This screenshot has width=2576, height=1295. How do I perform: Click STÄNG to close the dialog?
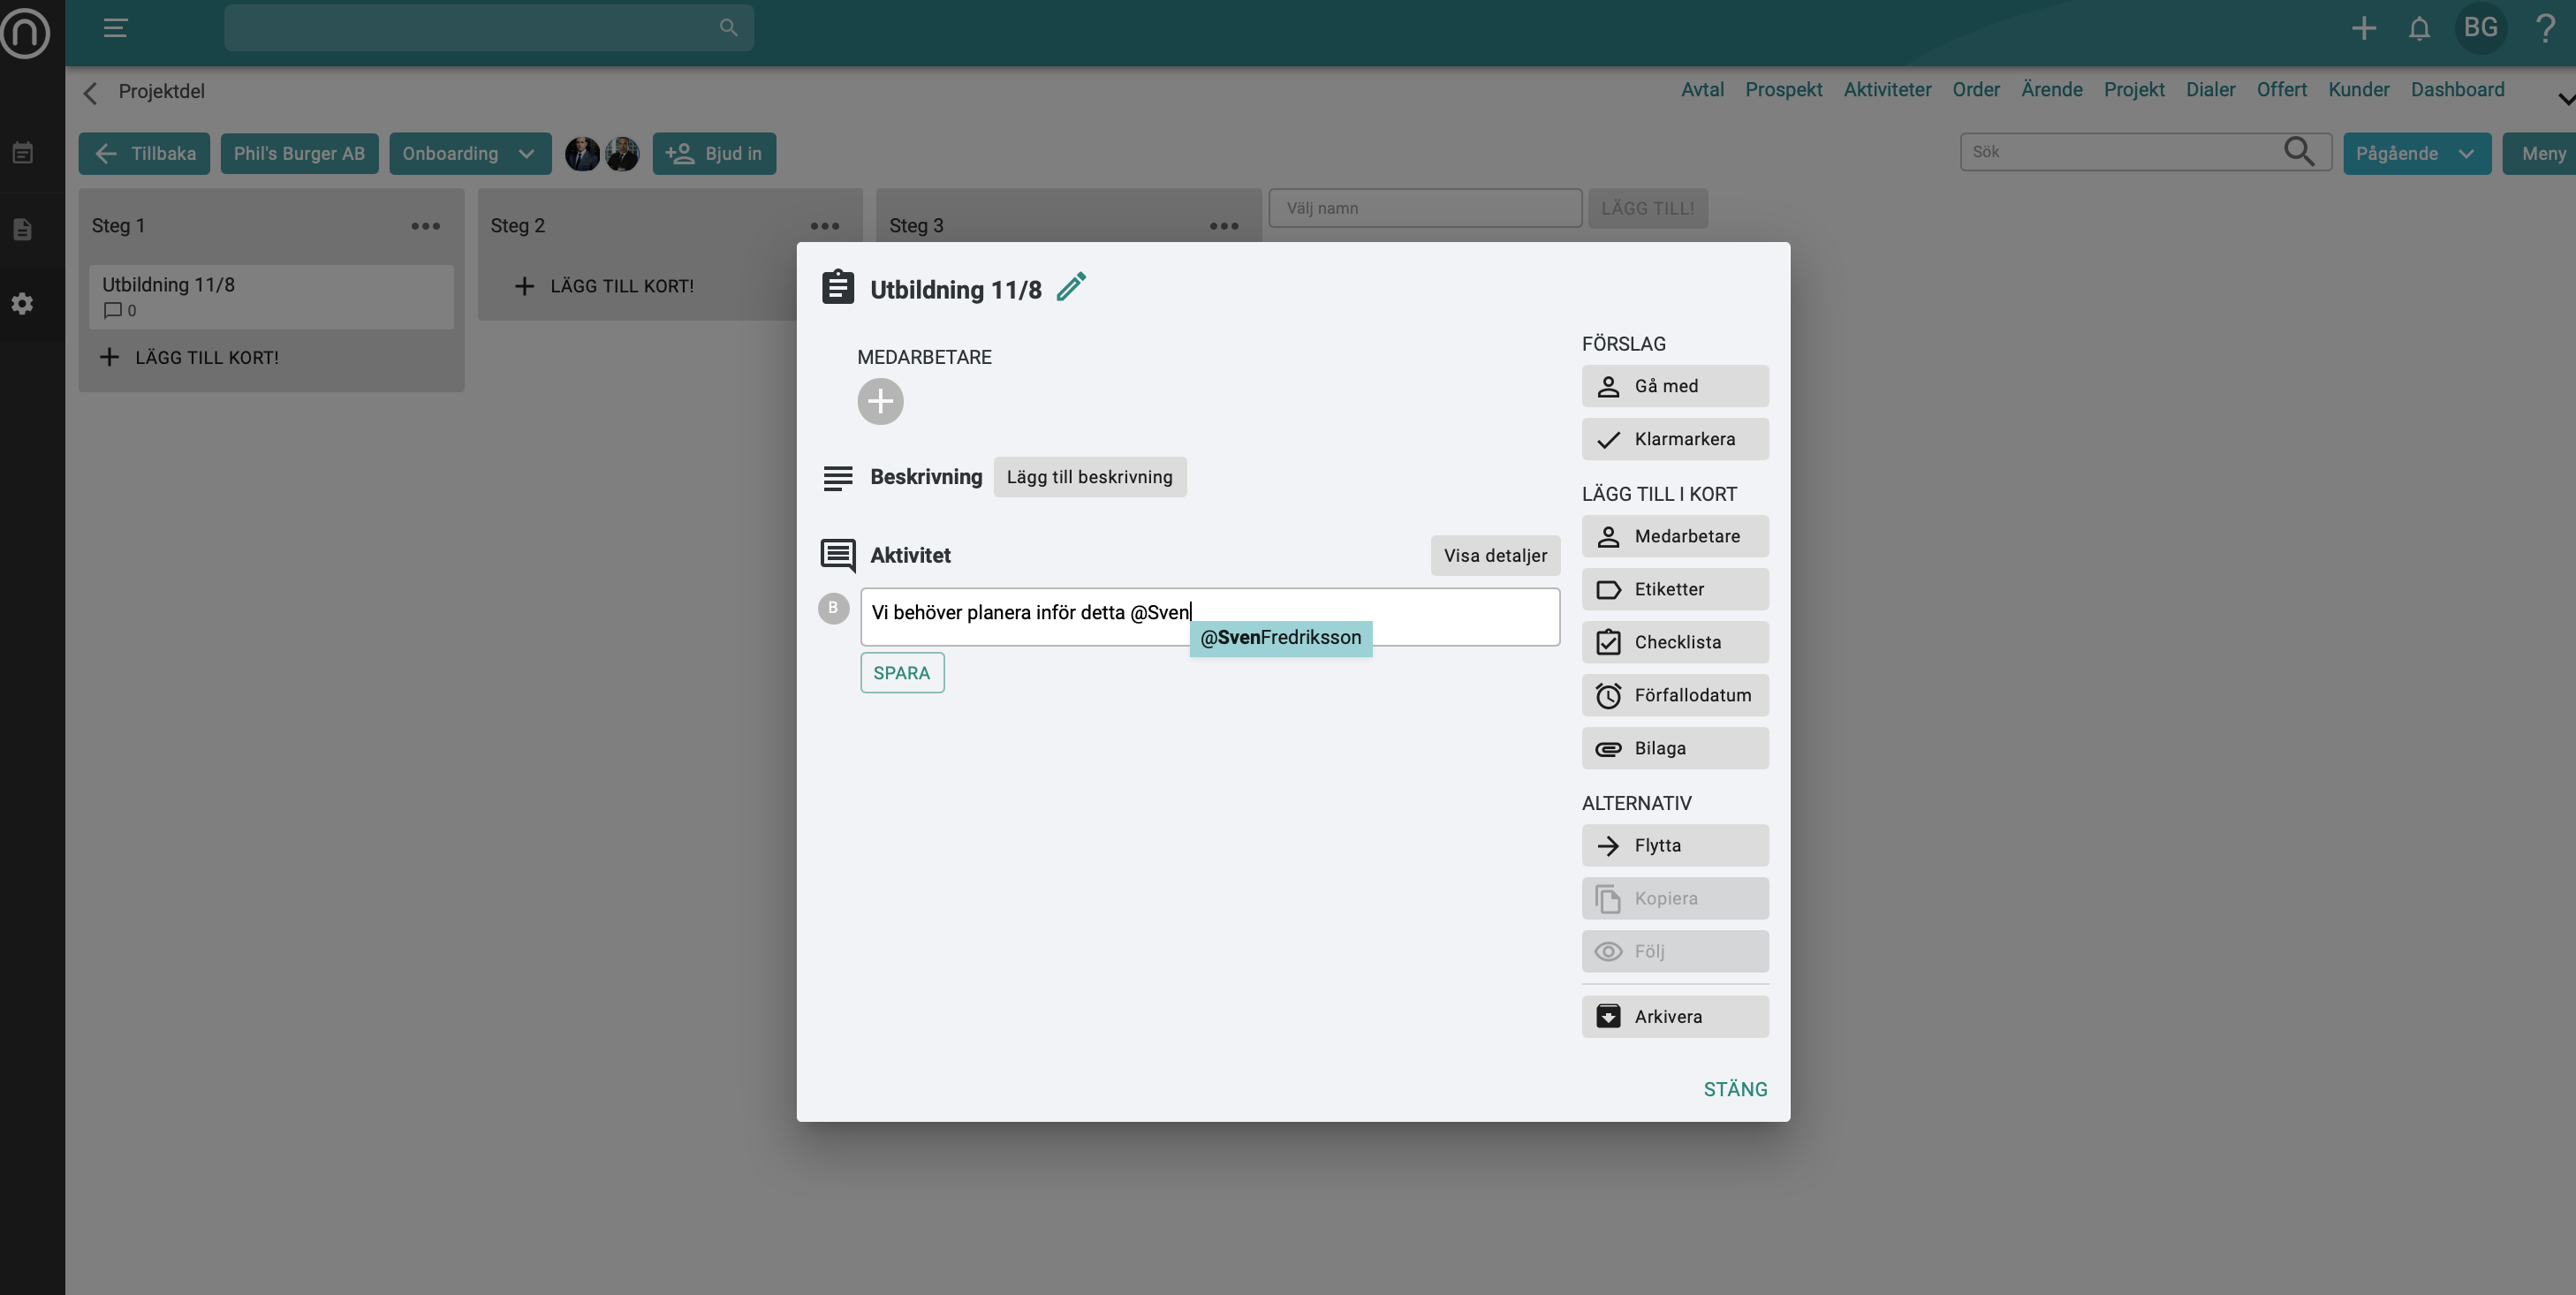pos(1734,1089)
